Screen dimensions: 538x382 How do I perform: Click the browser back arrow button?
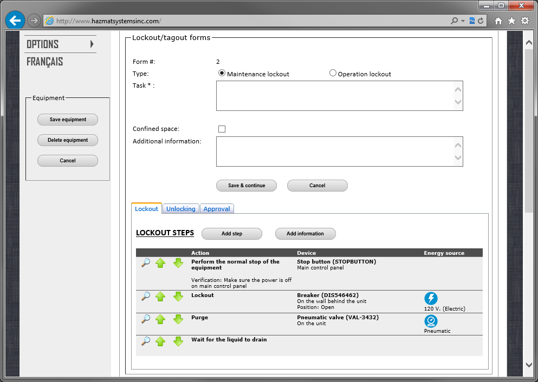15,21
